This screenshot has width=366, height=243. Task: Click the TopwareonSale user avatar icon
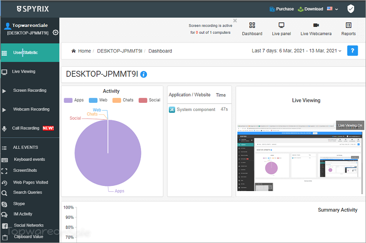click(x=7, y=26)
